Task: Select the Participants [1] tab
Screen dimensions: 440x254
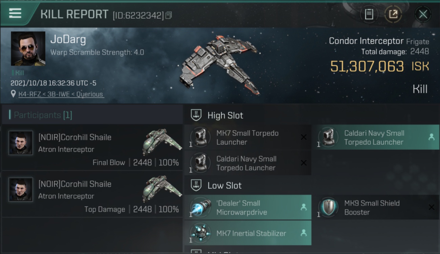Action: [41, 115]
